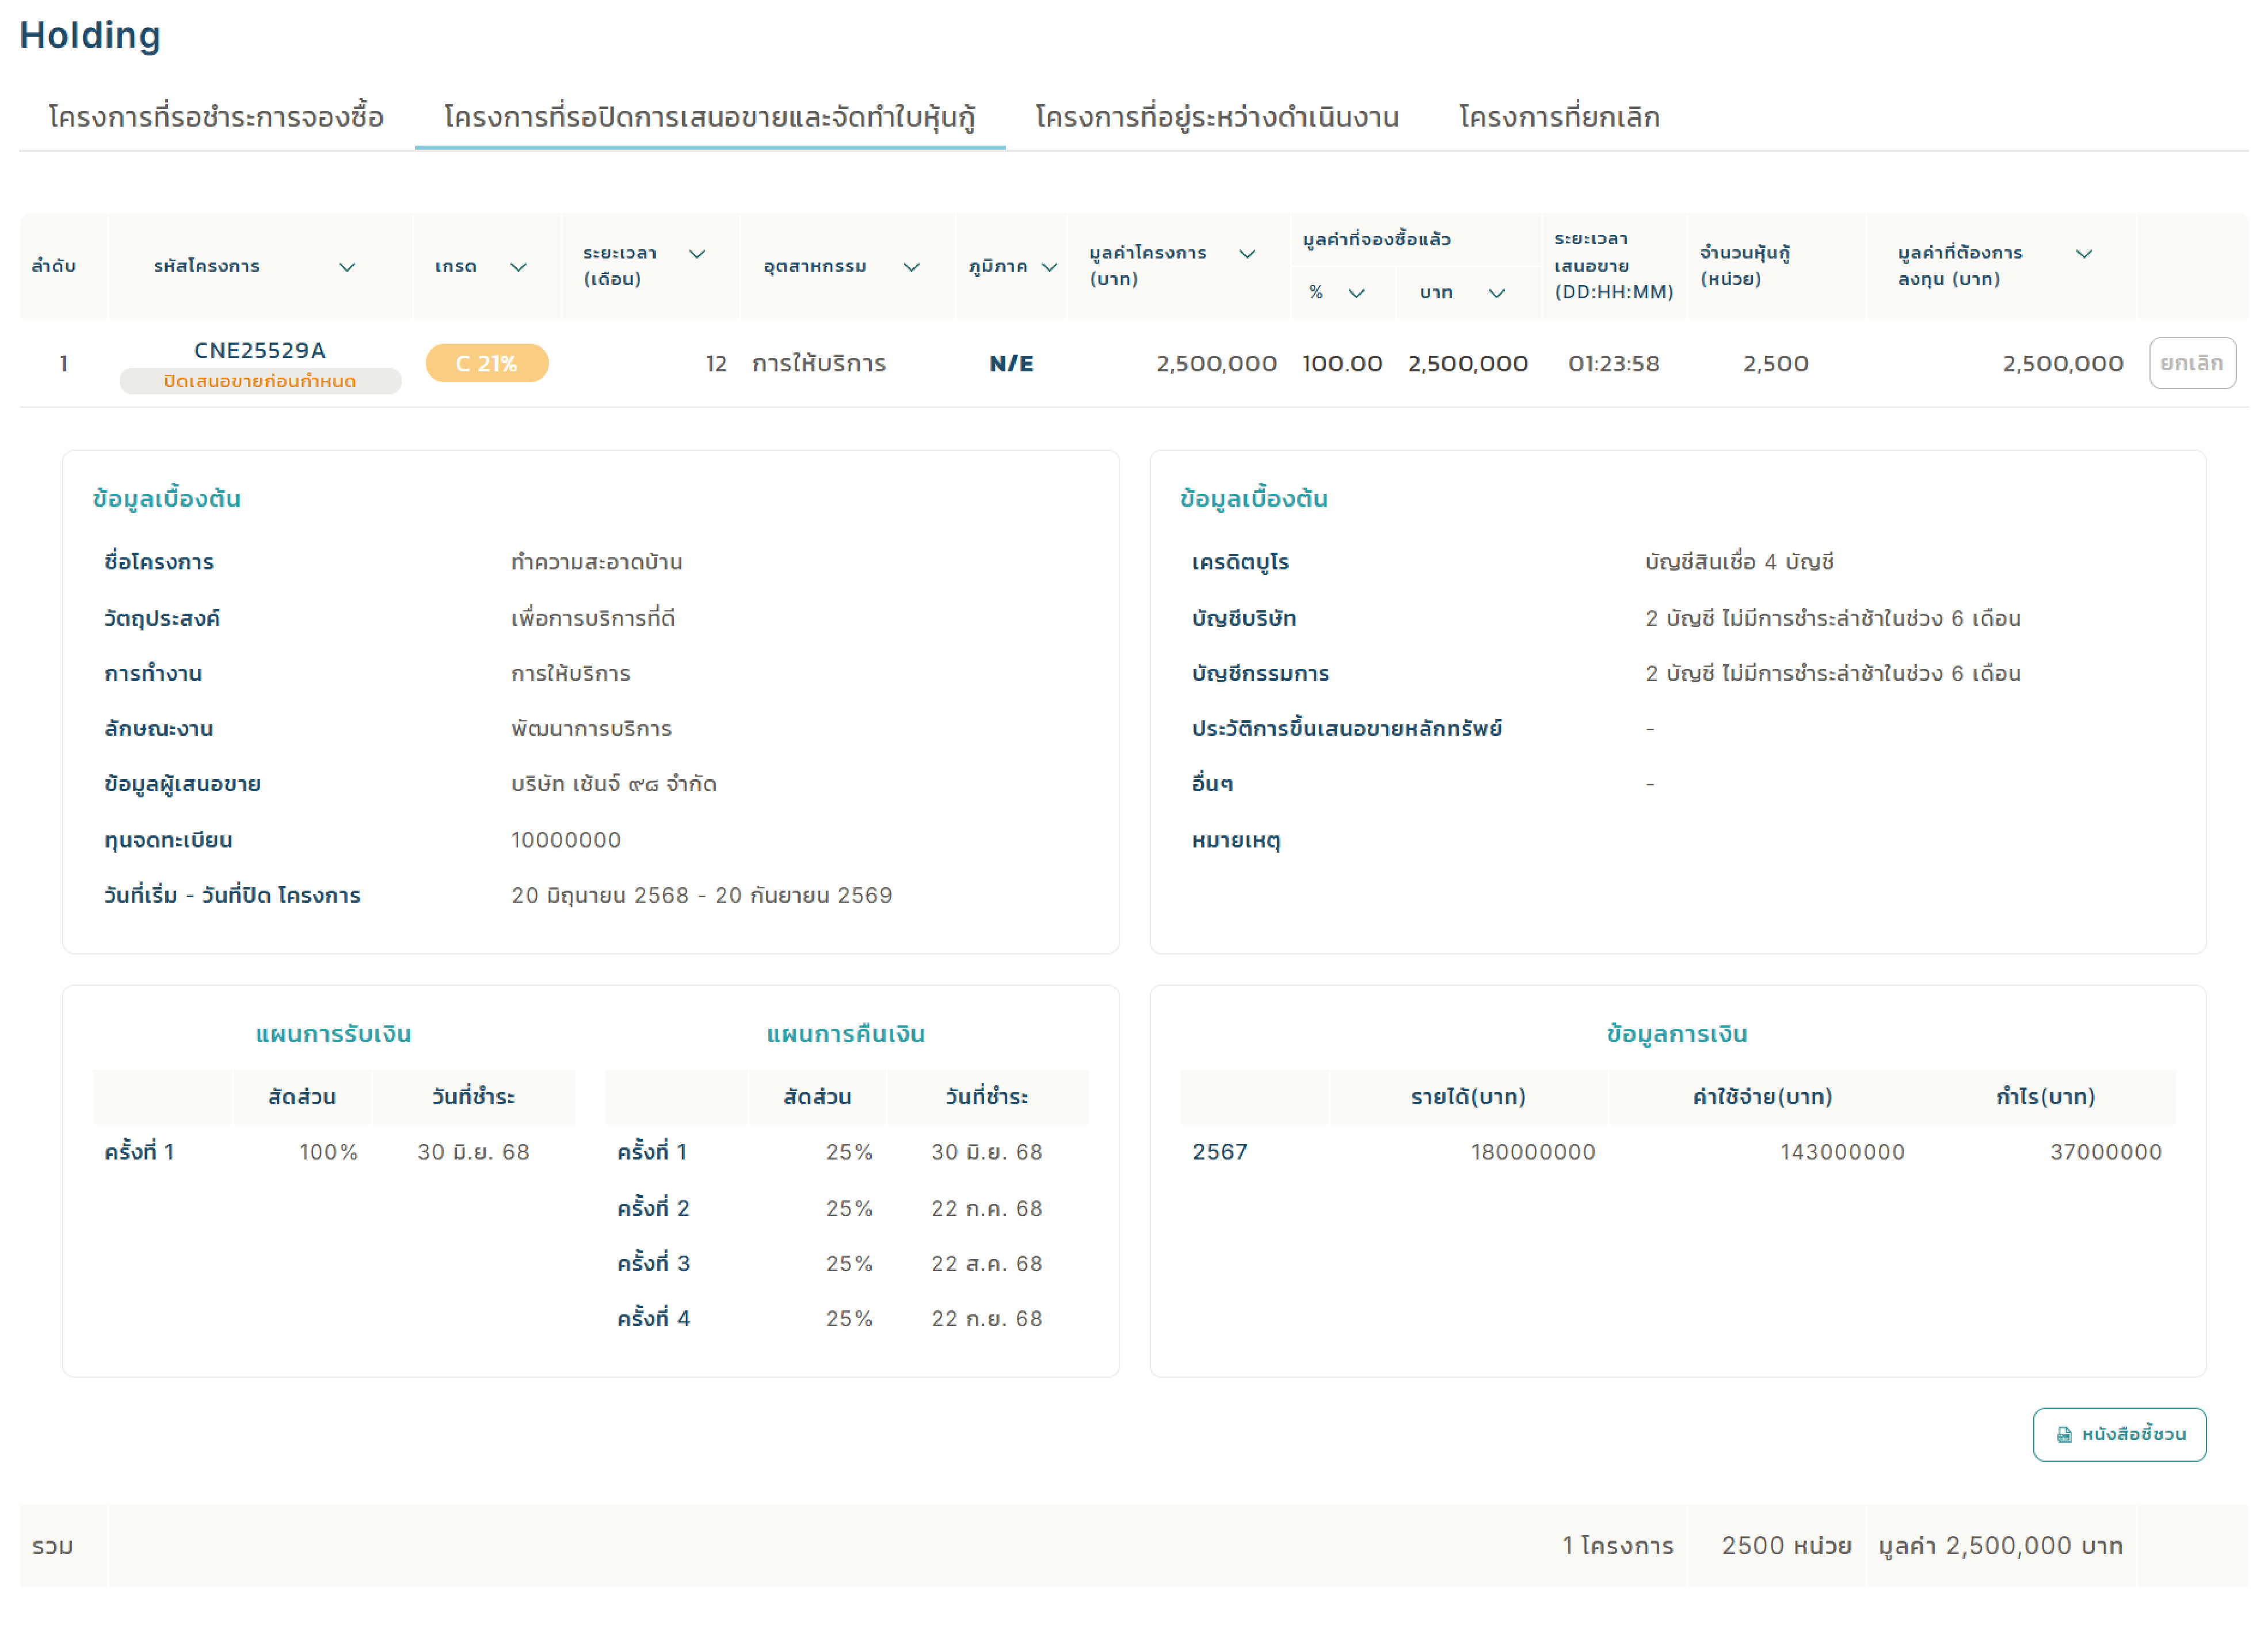Click the C 21% grade badge
The width and height of the screenshot is (2268, 1627).
(x=487, y=363)
